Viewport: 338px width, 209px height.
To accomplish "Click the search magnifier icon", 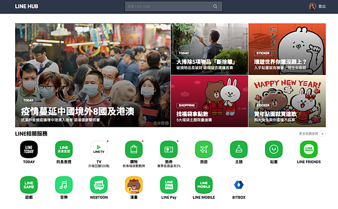I will (215, 6).
